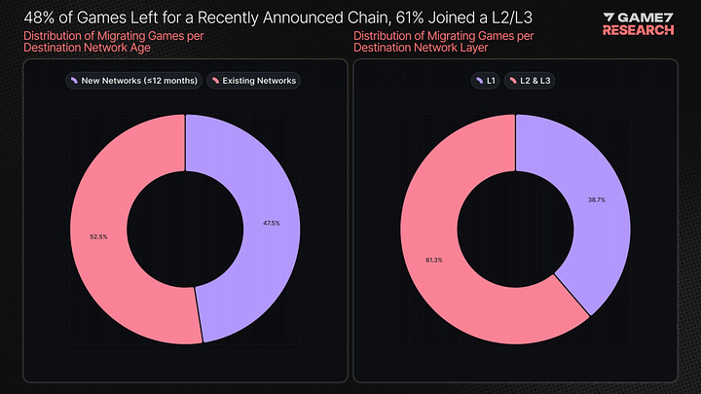This screenshot has height=394, width=701.
Task: Click the 47.5% data label
Action: 271,223
